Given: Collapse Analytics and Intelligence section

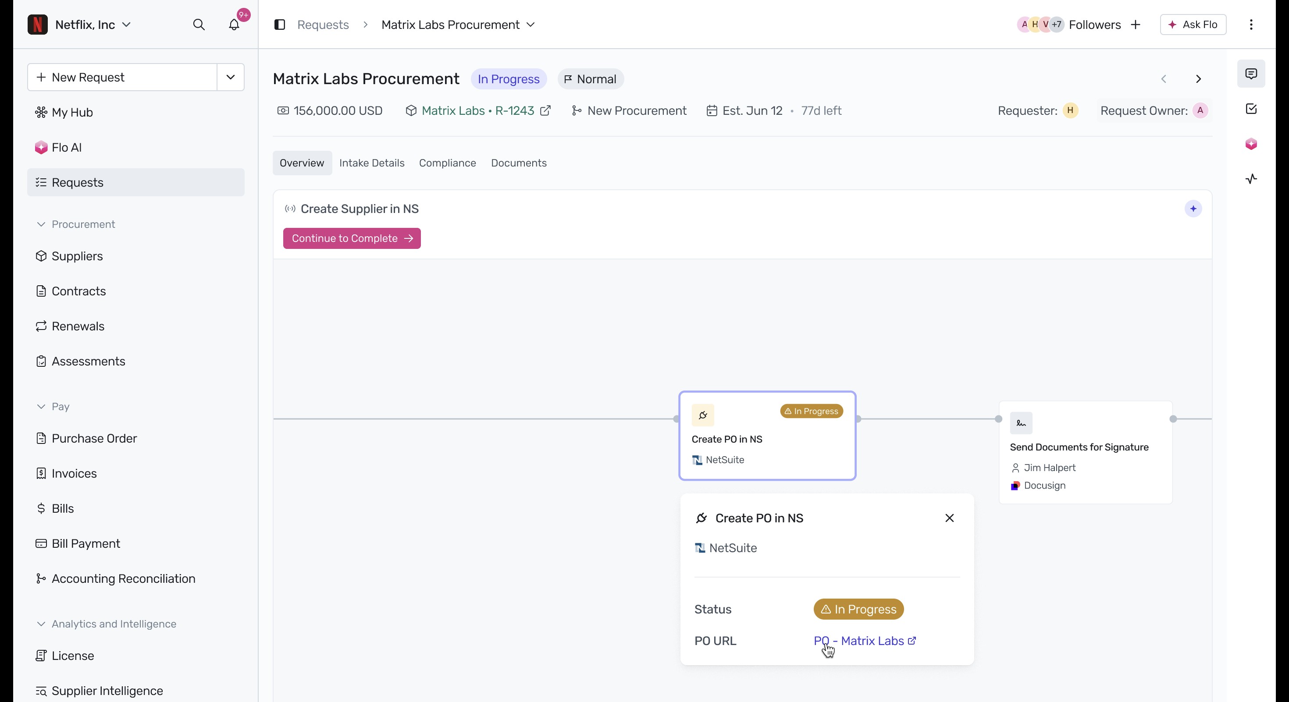Looking at the screenshot, I should coord(106,624).
